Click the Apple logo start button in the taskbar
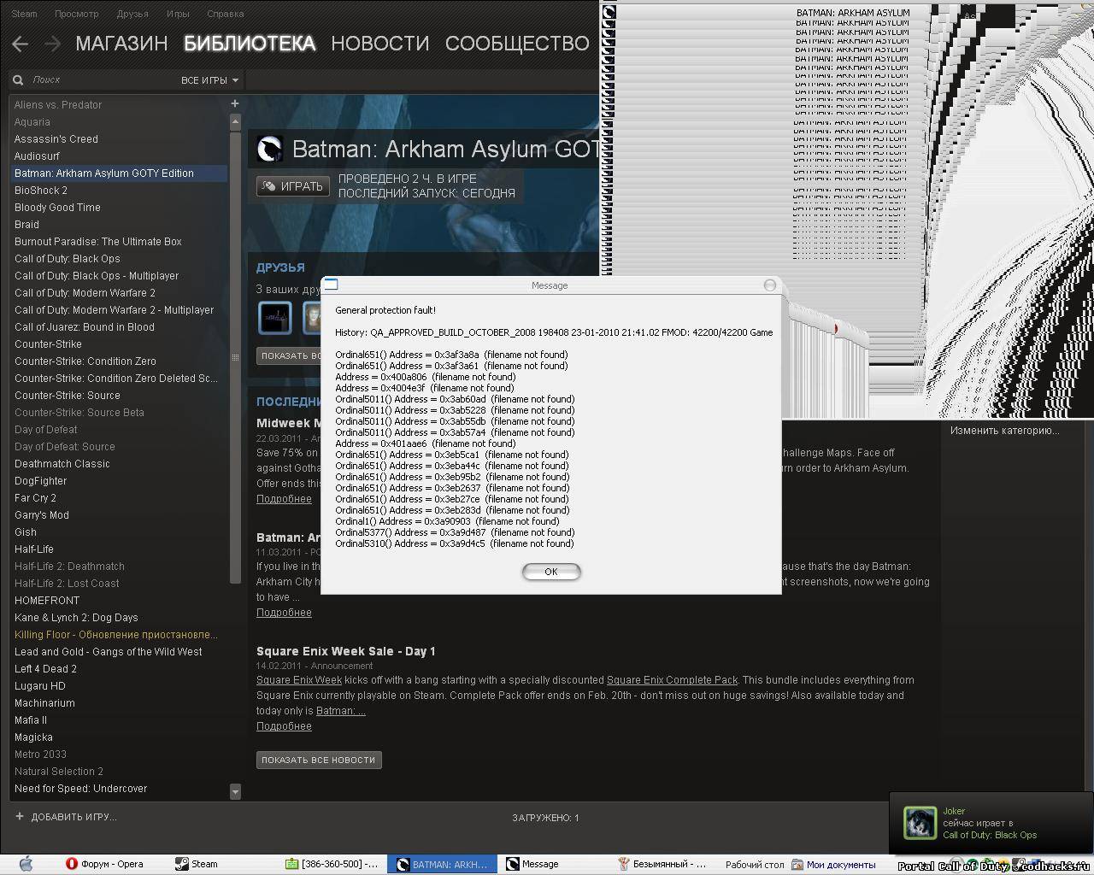This screenshot has height=875, width=1094. pyautogui.click(x=26, y=864)
